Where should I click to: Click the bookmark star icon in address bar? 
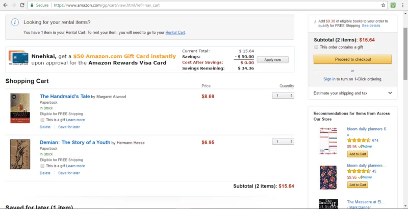(x=383, y=5)
